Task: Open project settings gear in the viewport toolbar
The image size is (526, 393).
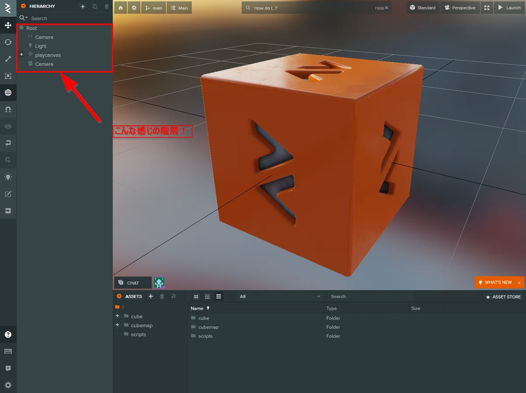Action: (x=134, y=8)
